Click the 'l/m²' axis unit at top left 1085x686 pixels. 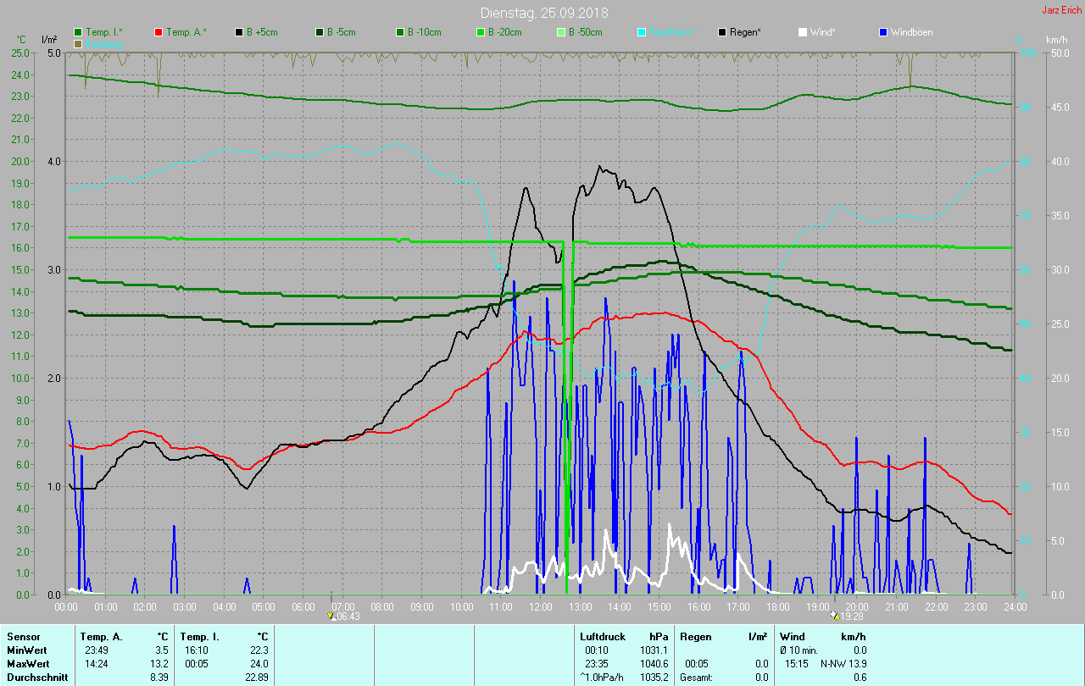[x=49, y=40]
